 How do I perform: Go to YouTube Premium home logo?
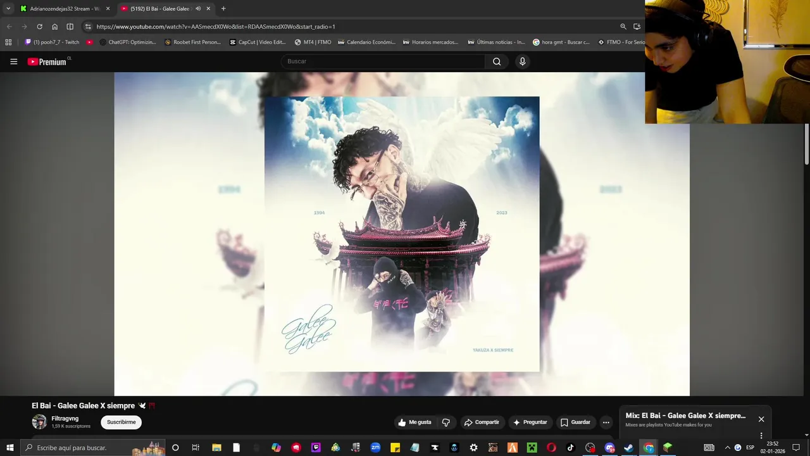click(47, 61)
